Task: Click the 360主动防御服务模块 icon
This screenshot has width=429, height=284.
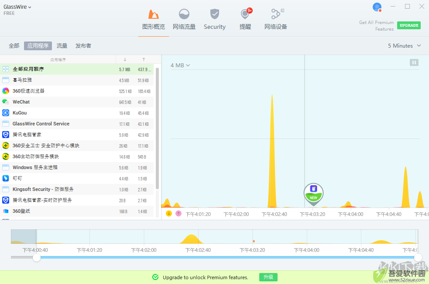Action: tap(6, 157)
